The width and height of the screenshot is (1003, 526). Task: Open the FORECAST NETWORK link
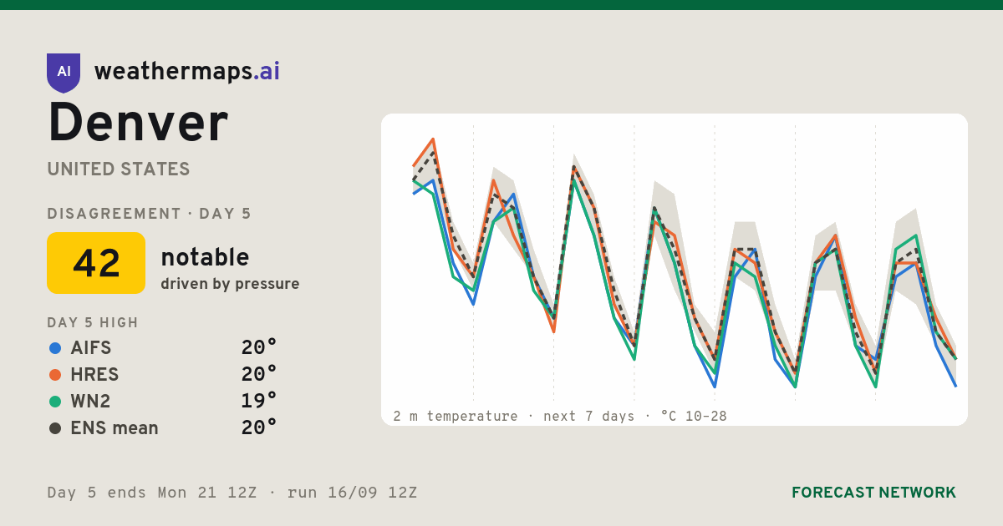(873, 493)
